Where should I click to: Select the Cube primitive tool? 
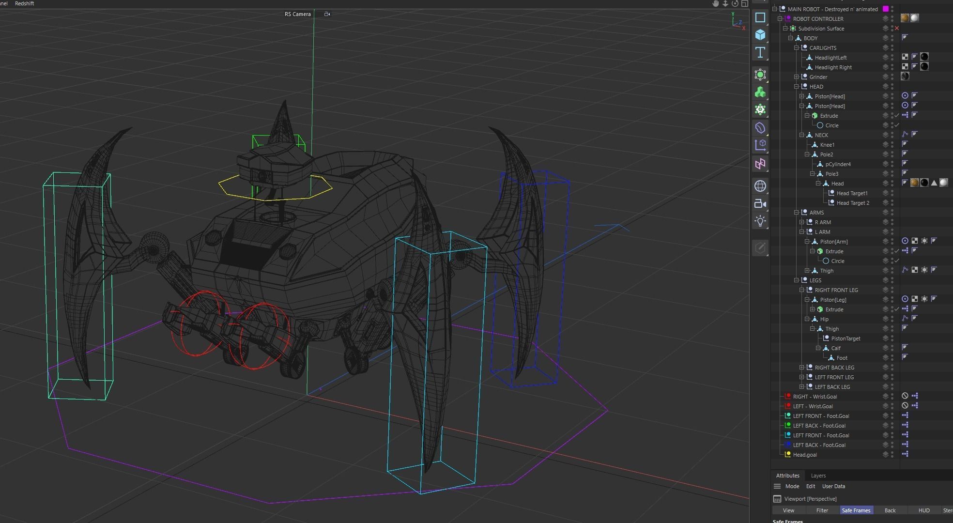pos(760,35)
